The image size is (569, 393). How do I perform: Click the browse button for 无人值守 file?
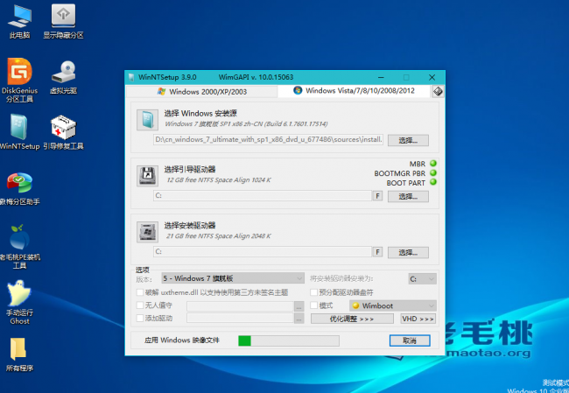click(299, 306)
